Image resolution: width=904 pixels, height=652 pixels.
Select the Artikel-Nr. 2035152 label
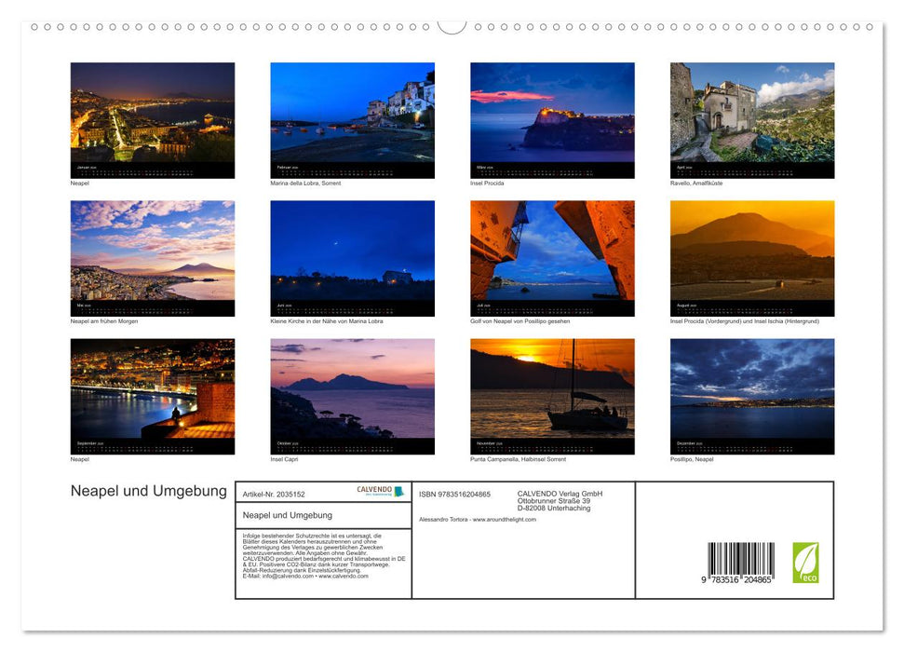277,494
